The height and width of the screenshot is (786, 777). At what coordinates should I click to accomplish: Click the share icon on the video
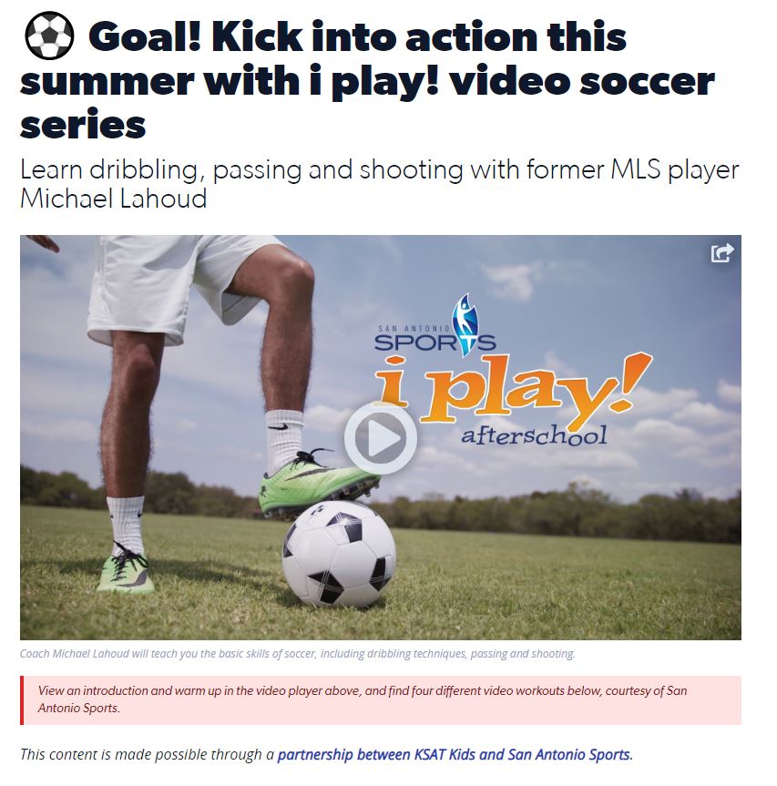click(722, 252)
